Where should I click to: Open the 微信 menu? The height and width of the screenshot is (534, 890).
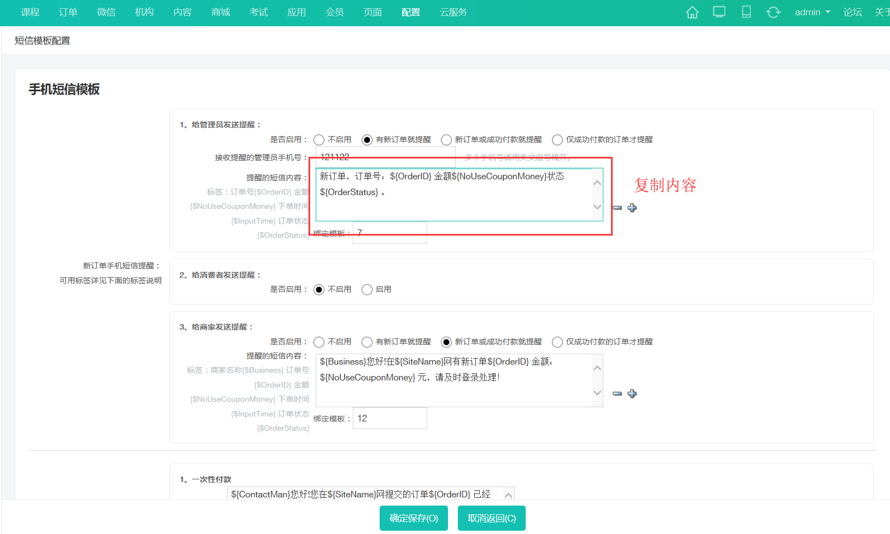pyautogui.click(x=106, y=11)
